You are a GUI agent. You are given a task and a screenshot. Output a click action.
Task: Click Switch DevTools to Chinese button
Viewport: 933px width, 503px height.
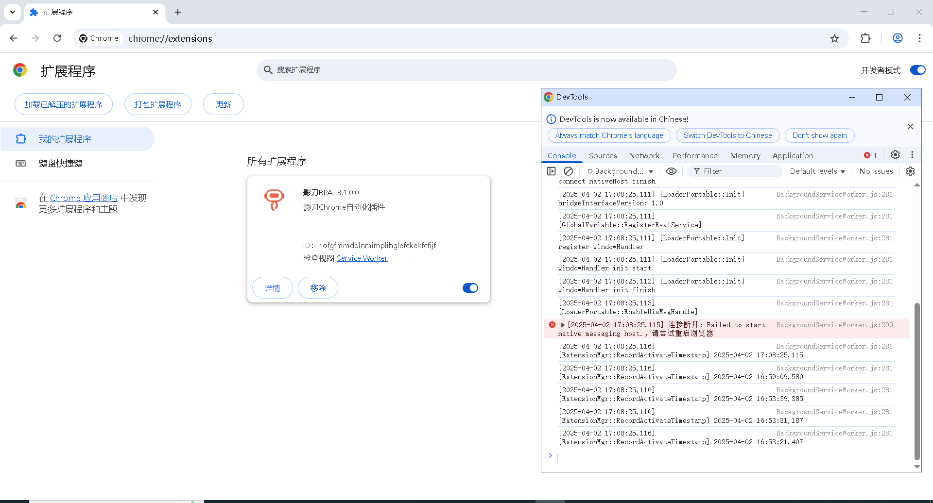(727, 135)
